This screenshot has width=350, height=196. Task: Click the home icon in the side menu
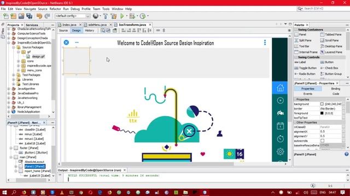coord(280,88)
